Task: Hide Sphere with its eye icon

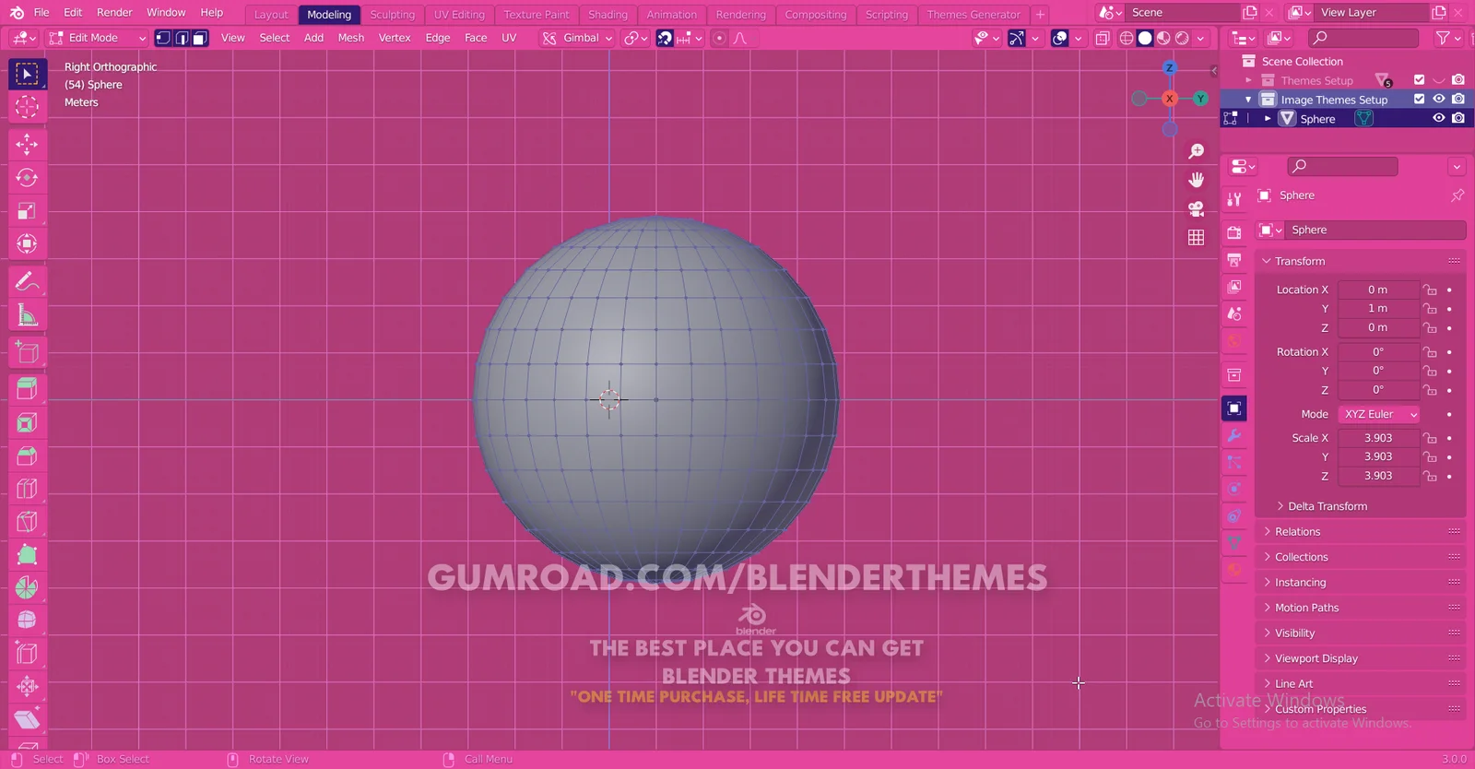Action: click(x=1438, y=118)
